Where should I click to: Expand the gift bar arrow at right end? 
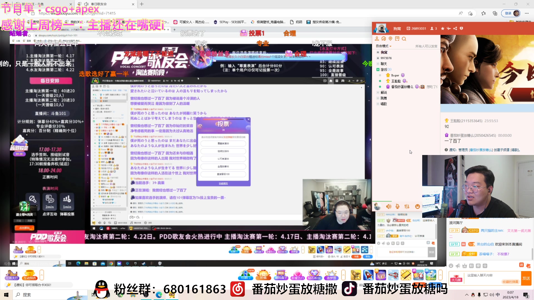[440, 275]
